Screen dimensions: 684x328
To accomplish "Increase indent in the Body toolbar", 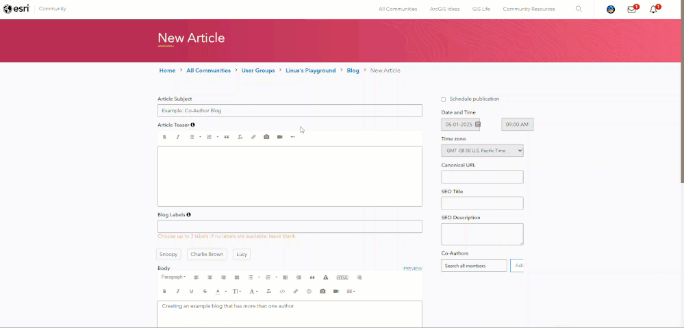I will point(299,277).
